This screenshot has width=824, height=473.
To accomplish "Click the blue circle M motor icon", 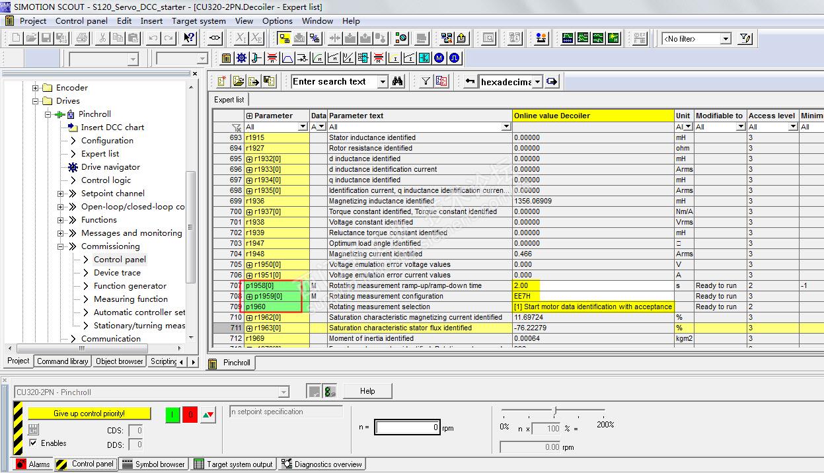I will coord(439,58).
